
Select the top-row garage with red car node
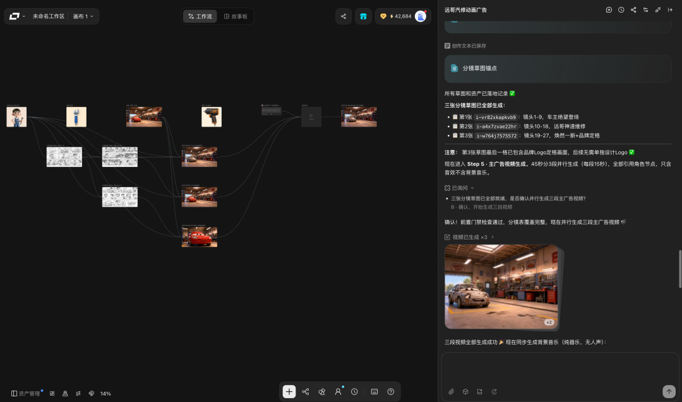[144, 117]
